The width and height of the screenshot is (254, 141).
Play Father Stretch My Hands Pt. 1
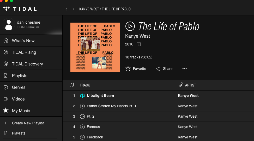(82, 106)
